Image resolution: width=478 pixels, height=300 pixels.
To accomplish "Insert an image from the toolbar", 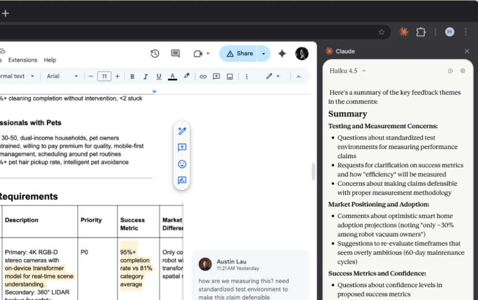I will 230,76.
